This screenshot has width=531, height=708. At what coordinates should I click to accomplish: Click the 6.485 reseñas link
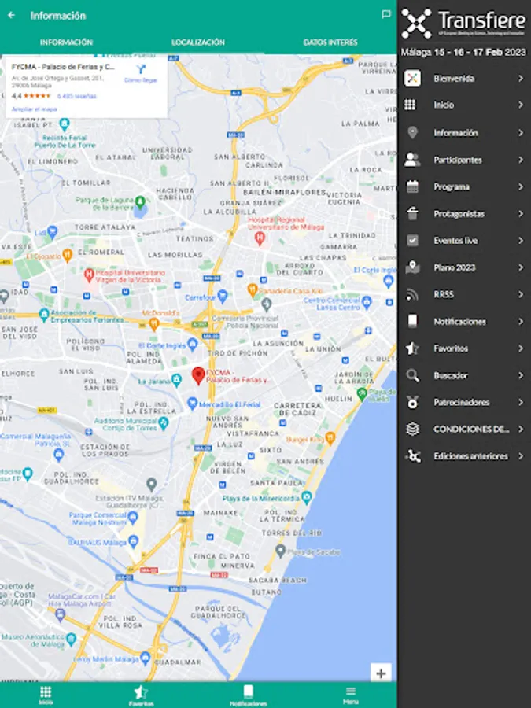77,96
